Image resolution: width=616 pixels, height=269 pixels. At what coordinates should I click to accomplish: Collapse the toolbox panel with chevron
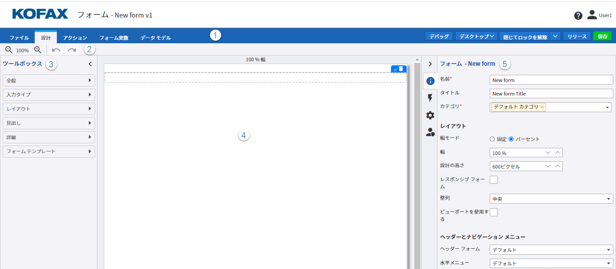point(90,64)
